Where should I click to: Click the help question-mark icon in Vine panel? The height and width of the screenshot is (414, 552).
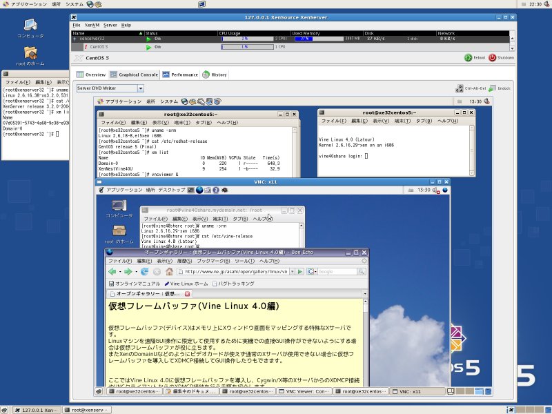216,190
